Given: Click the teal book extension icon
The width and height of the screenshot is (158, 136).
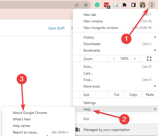Looking at the screenshot, I should [x=115, y=5].
